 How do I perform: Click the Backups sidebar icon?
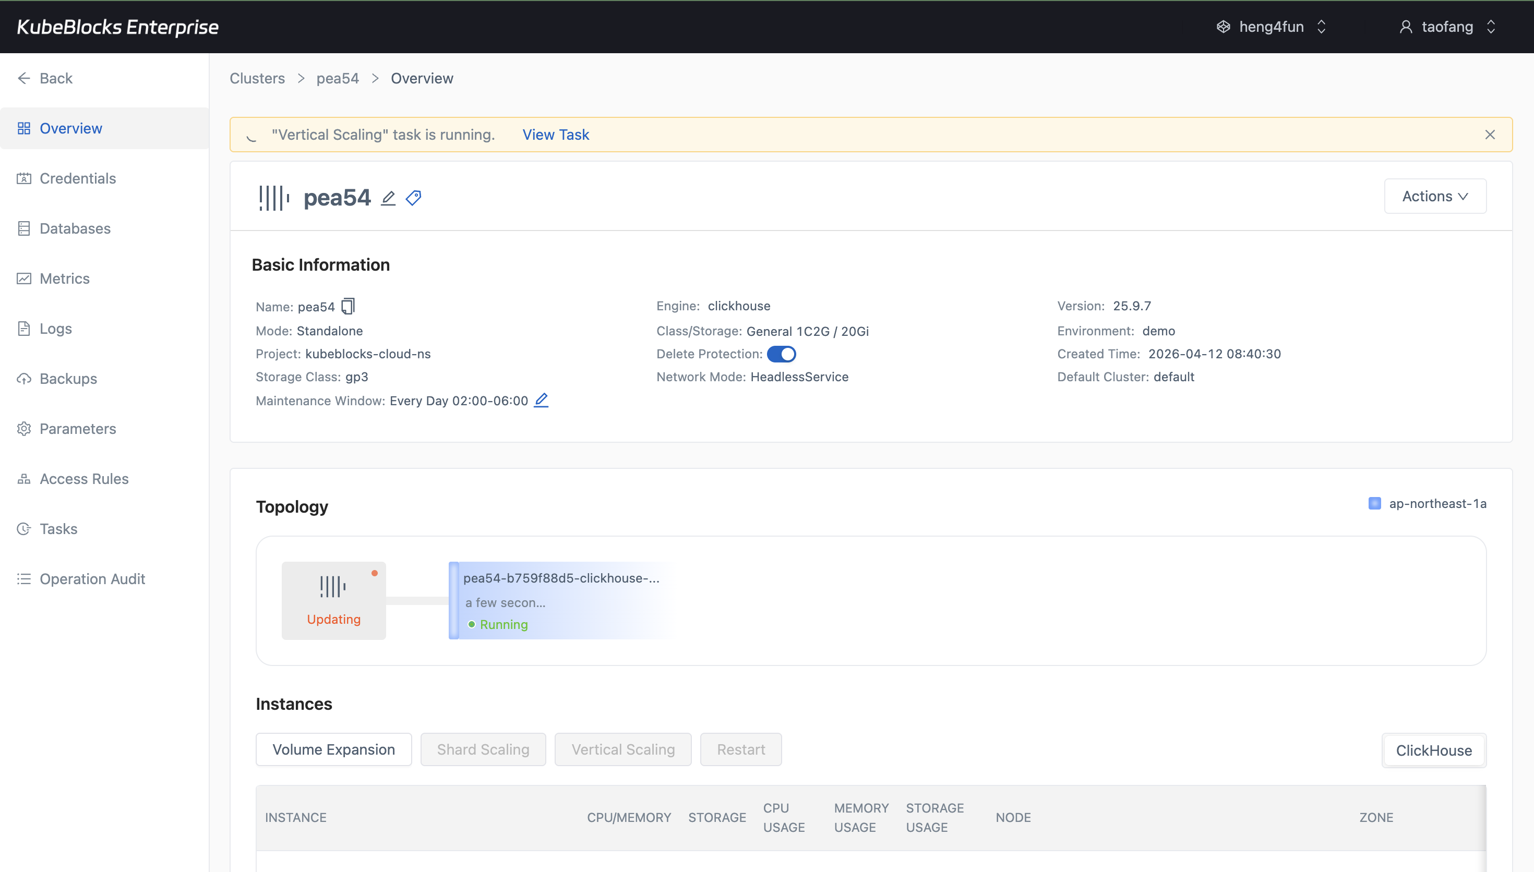coord(24,378)
